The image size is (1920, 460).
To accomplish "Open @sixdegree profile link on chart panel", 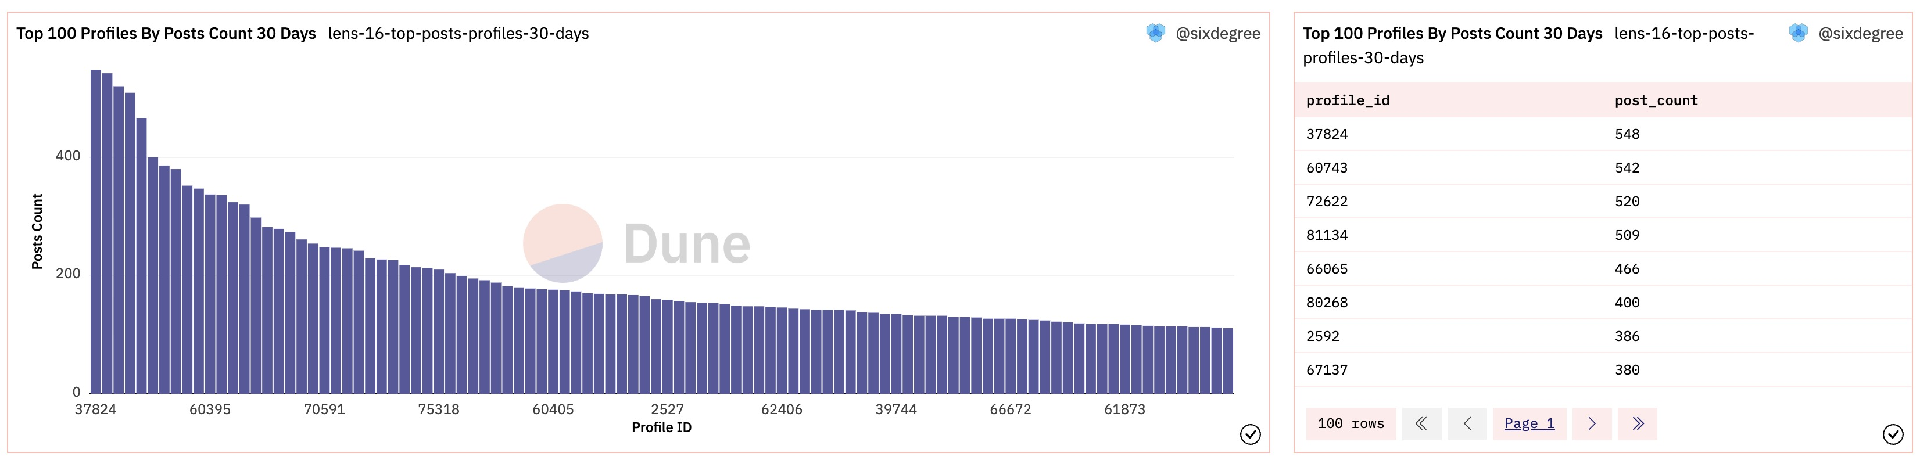I will point(1217,34).
